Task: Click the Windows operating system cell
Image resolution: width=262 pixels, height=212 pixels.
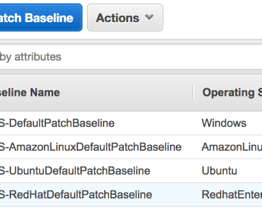Action: point(224,123)
